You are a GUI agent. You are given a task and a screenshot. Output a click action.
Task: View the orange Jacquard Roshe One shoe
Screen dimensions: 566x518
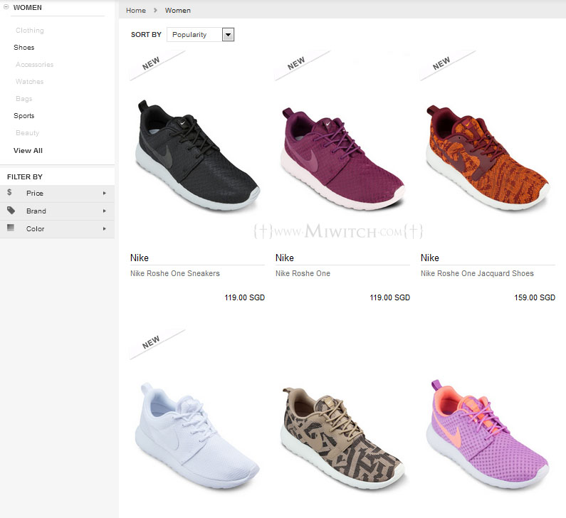tap(488, 157)
